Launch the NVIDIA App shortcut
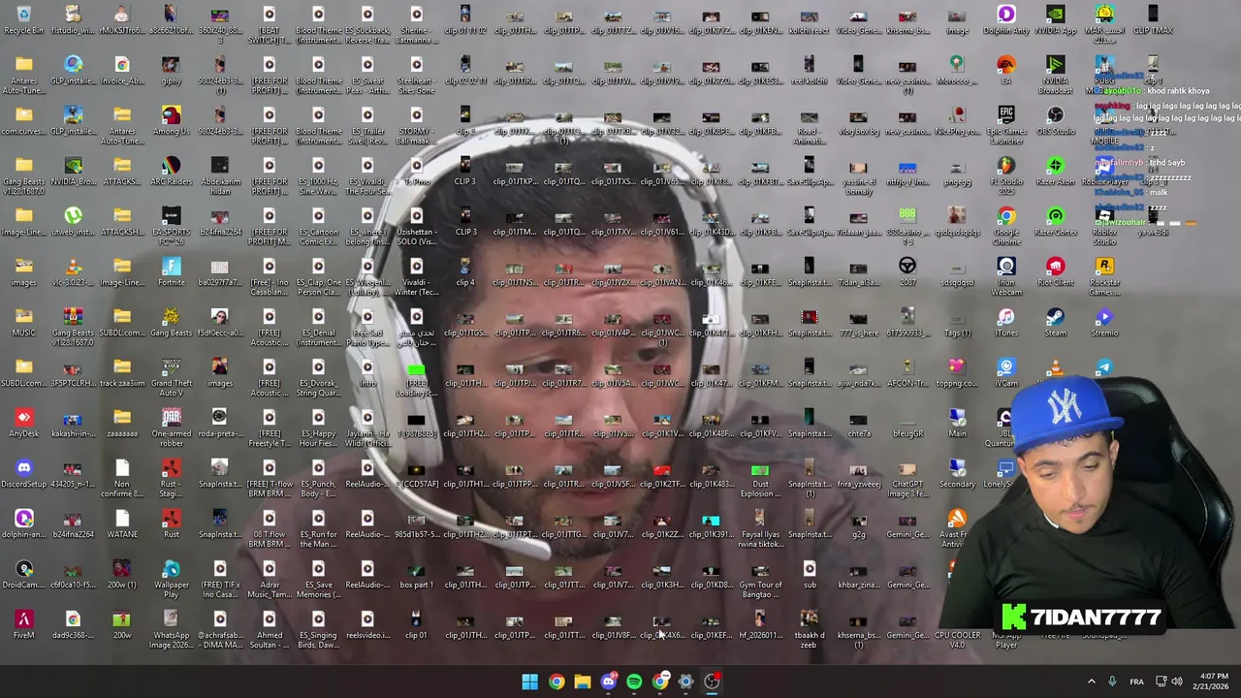 (x=1056, y=19)
